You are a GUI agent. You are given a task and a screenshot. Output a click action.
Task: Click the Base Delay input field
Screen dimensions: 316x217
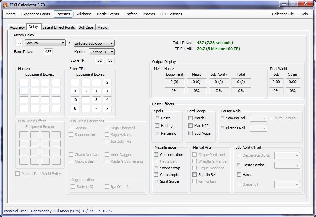tap(48, 52)
